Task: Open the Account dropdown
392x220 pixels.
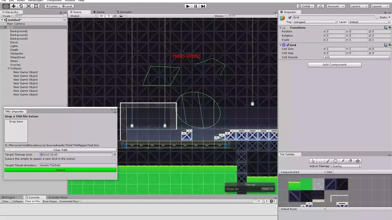Action: (335, 6)
